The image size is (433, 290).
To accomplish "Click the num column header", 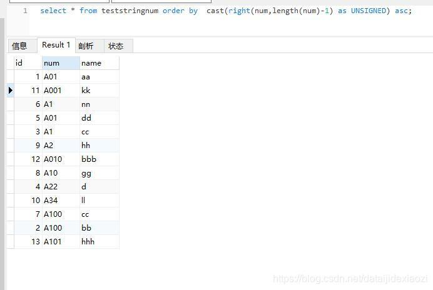I will coord(61,63).
